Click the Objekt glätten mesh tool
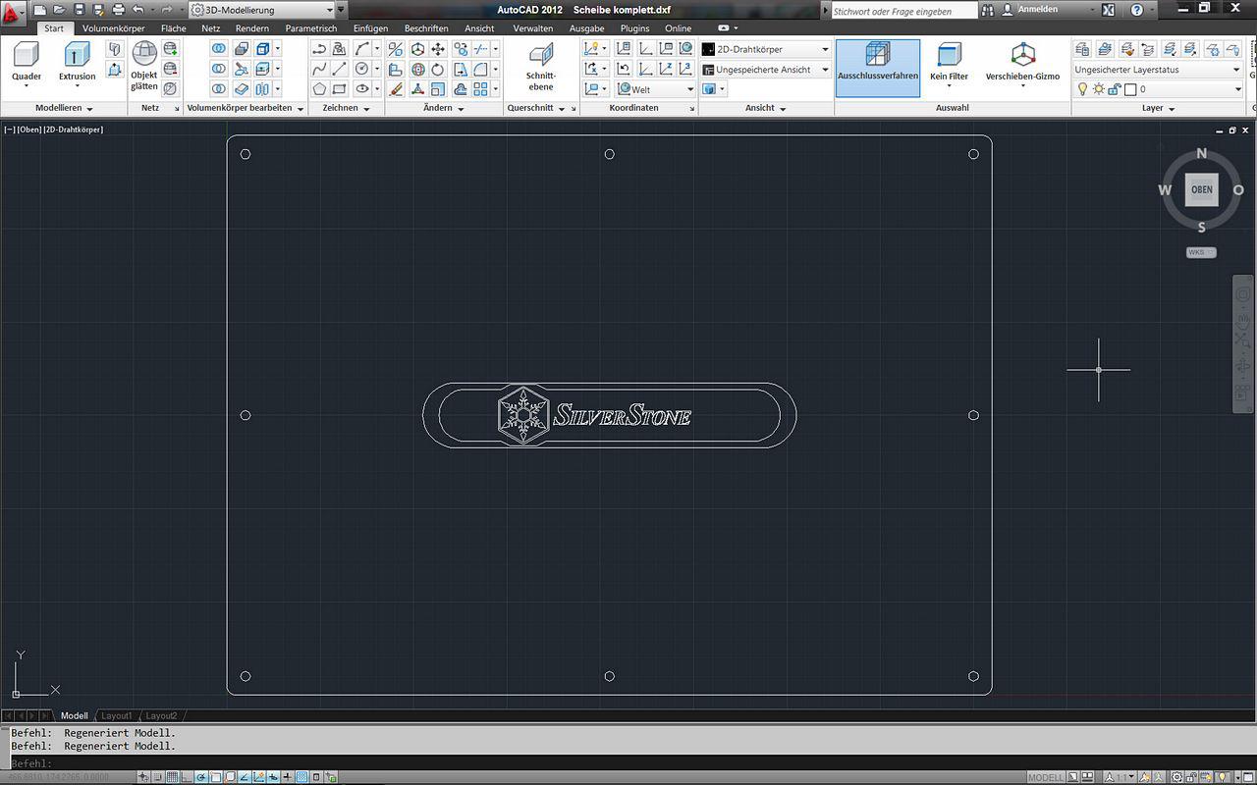 click(144, 67)
